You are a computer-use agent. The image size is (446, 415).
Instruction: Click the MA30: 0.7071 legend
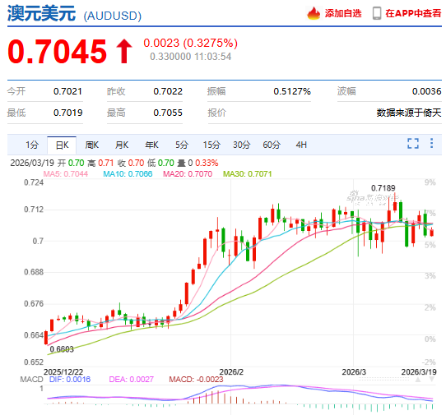(247, 174)
